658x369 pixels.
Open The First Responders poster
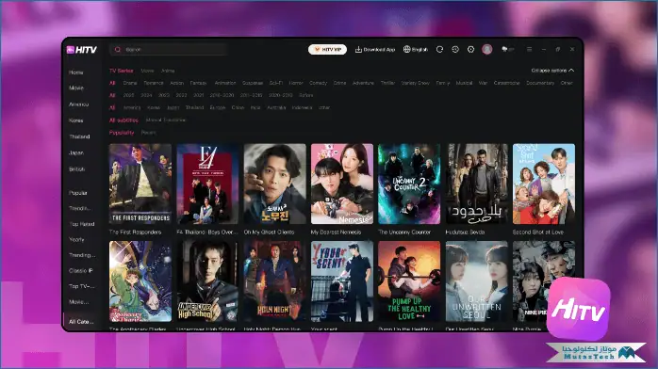click(x=140, y=184)
